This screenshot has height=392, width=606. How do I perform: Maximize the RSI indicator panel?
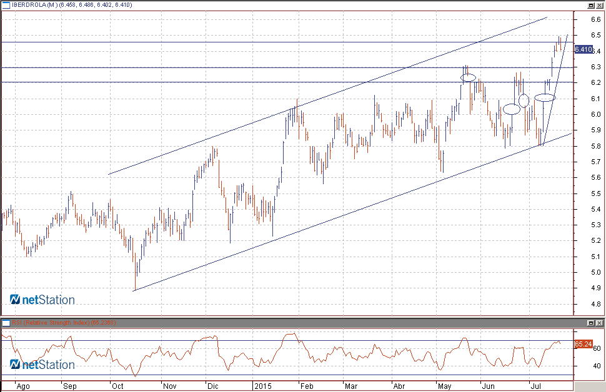pos(591,323)
